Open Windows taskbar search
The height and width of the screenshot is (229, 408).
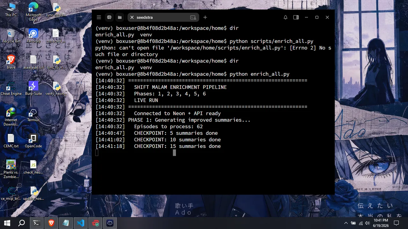pos(21,223)
